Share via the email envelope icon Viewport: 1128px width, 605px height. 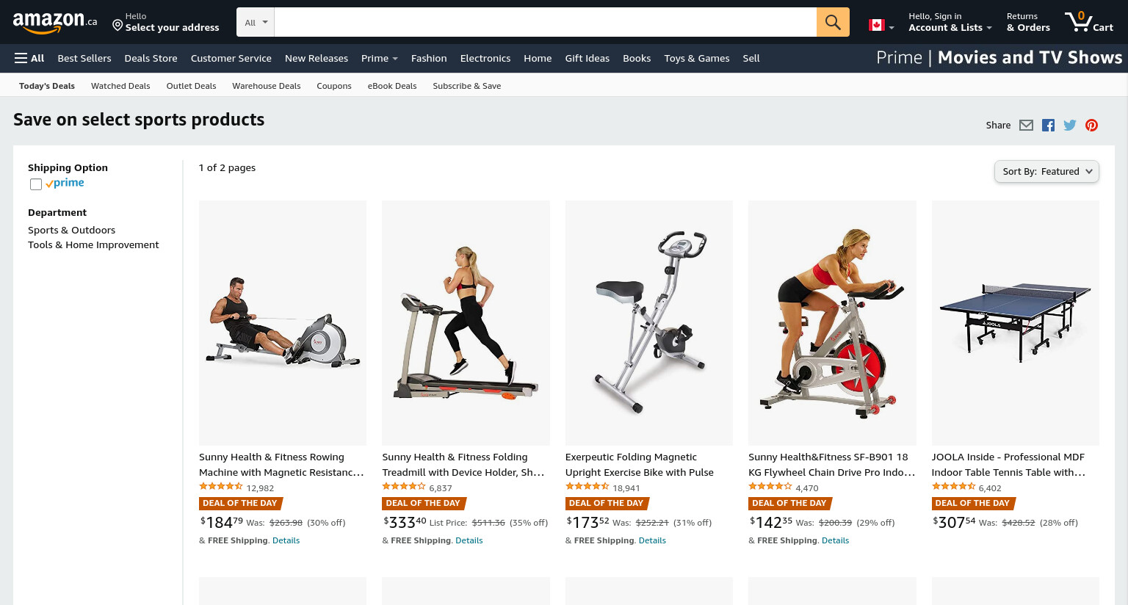click(x=1027, y=125)
